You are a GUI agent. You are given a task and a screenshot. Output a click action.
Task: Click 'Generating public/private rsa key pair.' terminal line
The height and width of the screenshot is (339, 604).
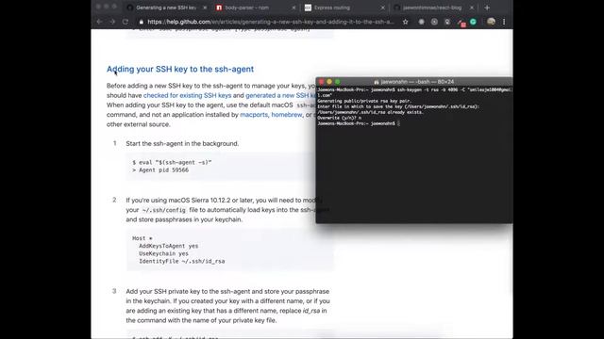(364, 101)
